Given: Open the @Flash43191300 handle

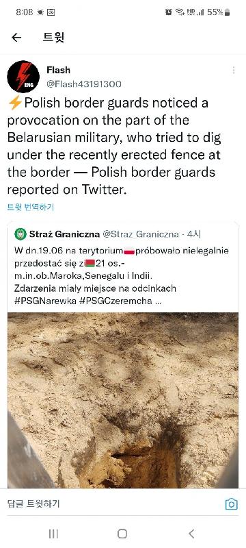Looking at the screenshot, I should (x=84, y=84).
